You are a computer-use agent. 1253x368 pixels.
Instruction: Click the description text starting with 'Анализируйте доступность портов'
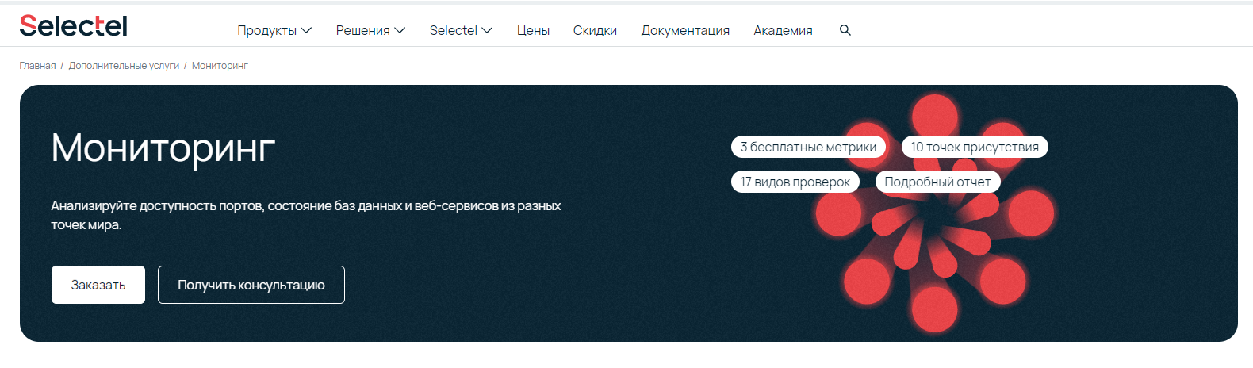tap(306, 215)
